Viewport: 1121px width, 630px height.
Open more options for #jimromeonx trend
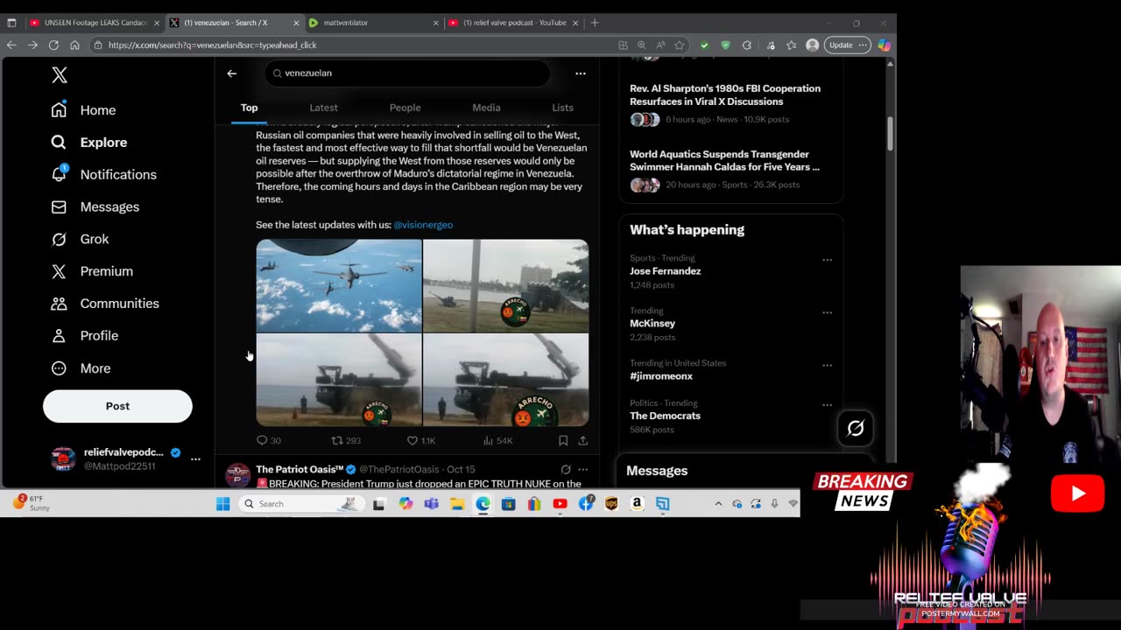click(x=827, y=365)
